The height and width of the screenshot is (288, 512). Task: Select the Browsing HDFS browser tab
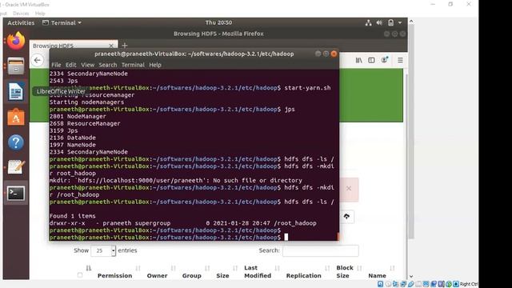tap(74, 46)
